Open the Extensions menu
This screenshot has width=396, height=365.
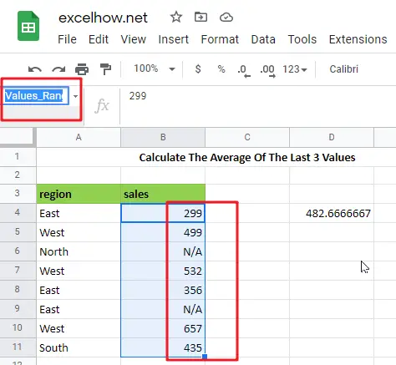pyautogui.click(x=358, y=39)
